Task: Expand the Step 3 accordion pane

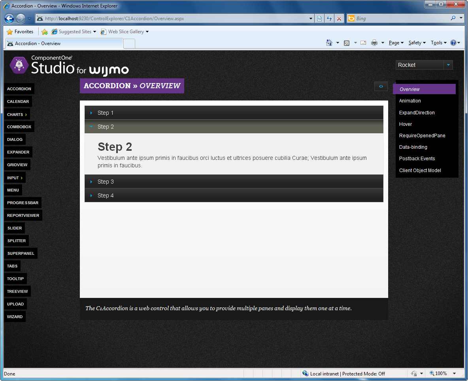Action: click(234, 181)
